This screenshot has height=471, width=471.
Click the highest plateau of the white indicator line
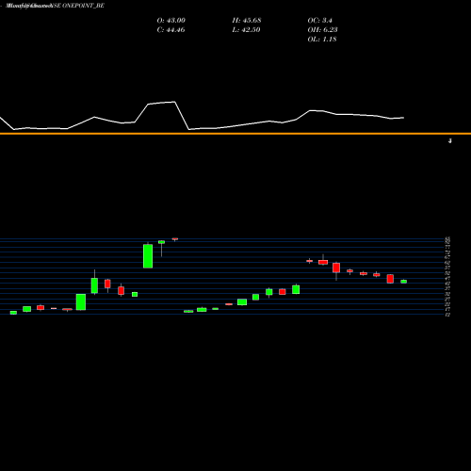click(x=162, y=103)
